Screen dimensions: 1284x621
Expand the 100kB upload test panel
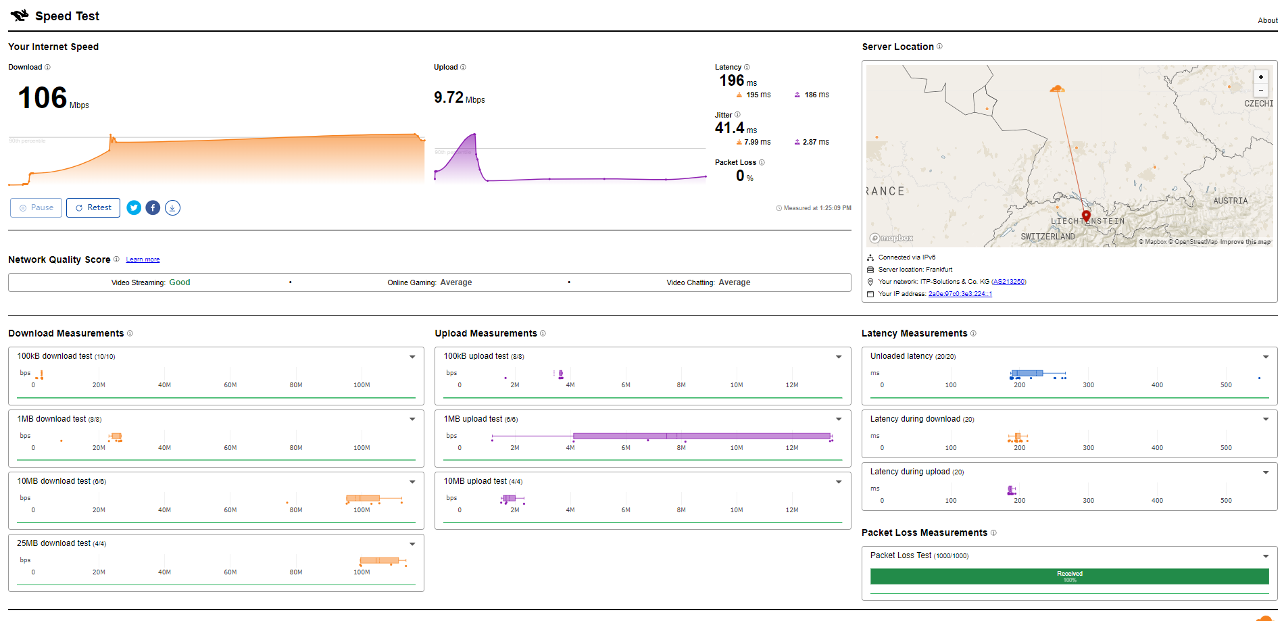pyautogui.click(x=839, y=357)
